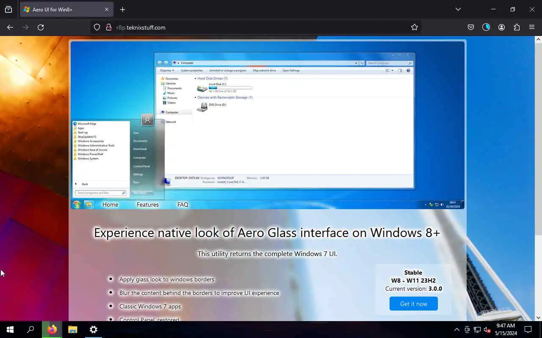Open the list all tabs dropdown

click(x=458, y=9)
